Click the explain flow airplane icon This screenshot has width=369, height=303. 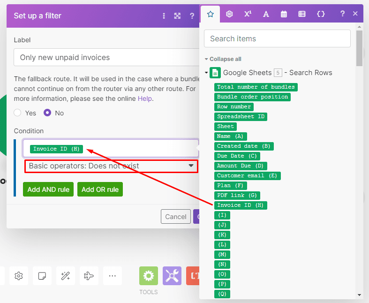pos(89,276)
